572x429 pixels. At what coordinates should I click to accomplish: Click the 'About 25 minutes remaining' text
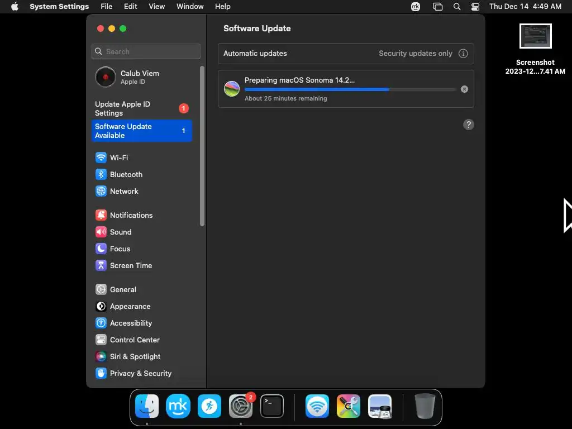coord(285,98)
